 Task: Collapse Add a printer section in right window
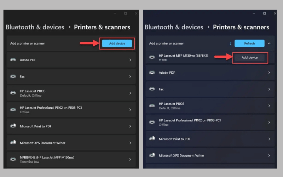pos(269,43)
